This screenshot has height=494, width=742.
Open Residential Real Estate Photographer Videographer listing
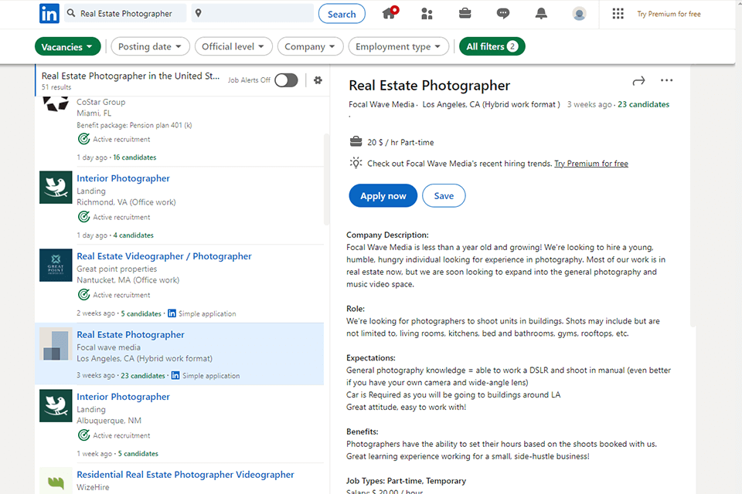pyautogui.click(x=185, y=475)
